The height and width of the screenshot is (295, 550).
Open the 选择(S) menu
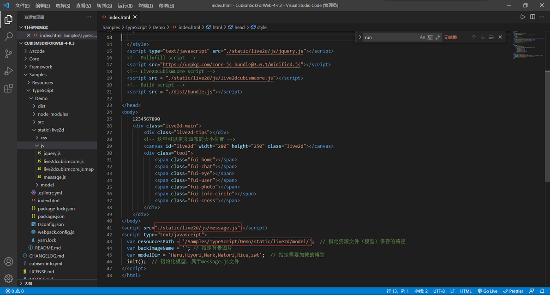[63, 6]
